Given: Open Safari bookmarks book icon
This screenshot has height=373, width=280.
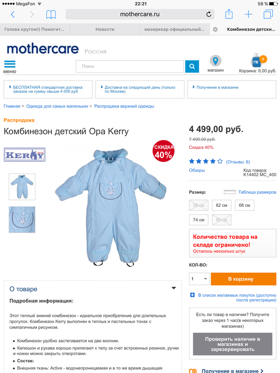Looking at the screenshot, I should pyautogui.click(x=51, y=15).
